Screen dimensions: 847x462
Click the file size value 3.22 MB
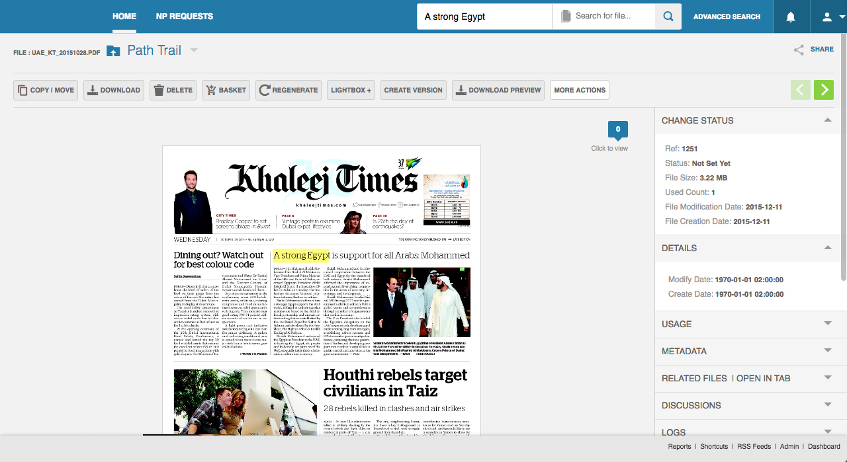click(x=713, y=178)
